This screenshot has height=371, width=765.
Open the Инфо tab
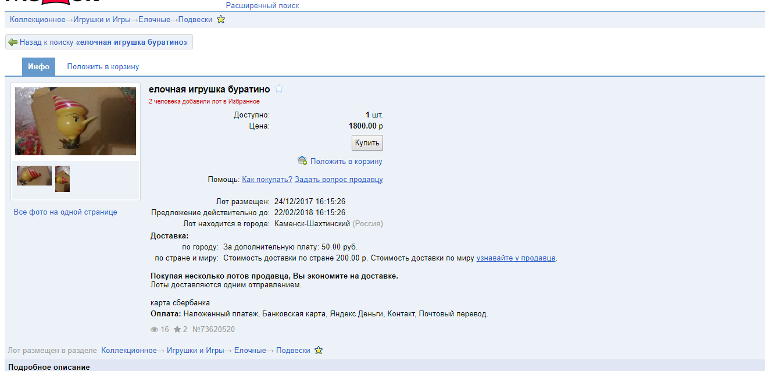click(x=39, y=66)
